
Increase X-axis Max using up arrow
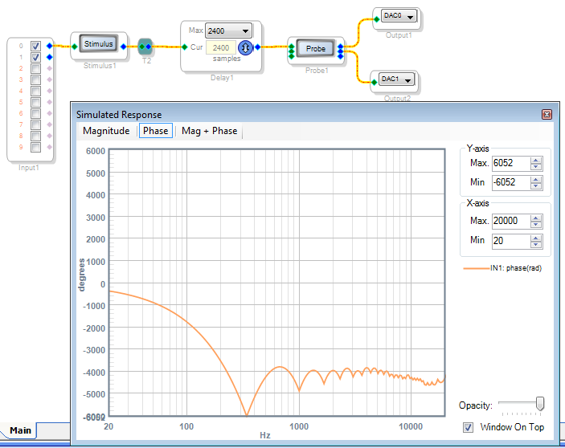(536, 218)
